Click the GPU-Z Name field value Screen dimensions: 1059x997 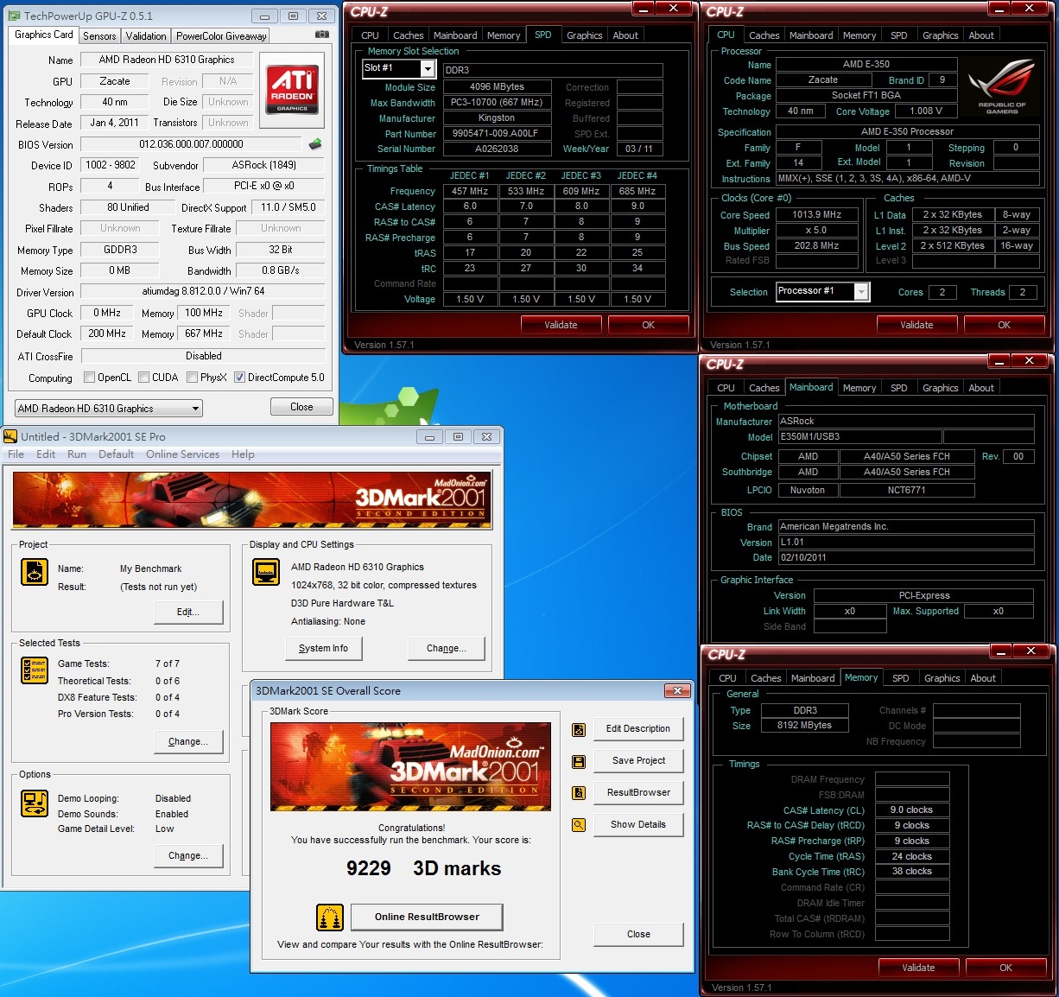pos(167,60)
